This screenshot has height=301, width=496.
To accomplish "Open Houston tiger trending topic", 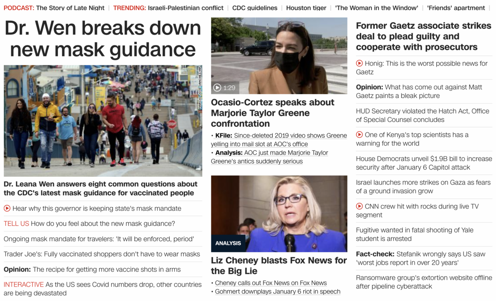I will point(306,8).
